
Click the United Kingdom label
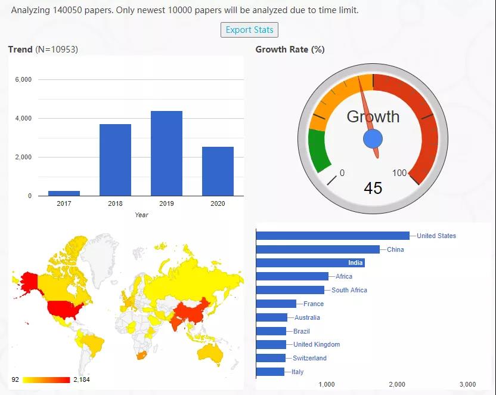[317, 344]
